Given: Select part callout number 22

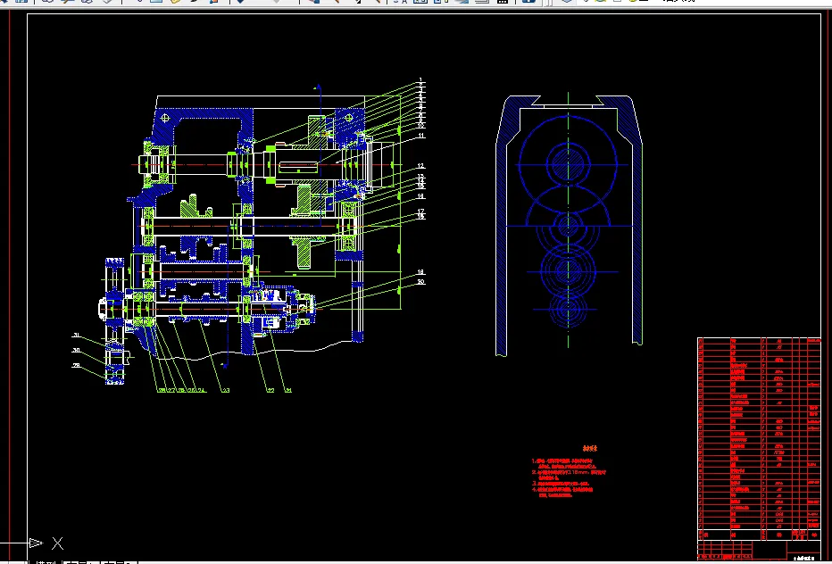Looking at the screenshot, I should pyautogui.click(x=270, y=390).
